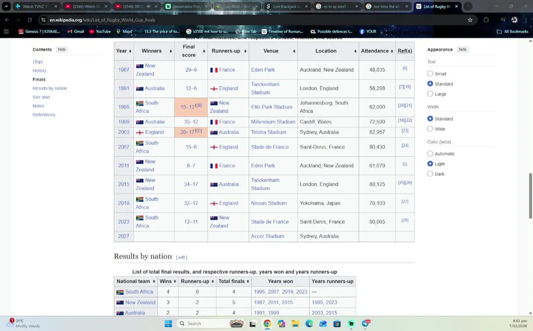Screen dimensions: 533x331
Task: Select Light color mode
Action: tap(430, 164)
